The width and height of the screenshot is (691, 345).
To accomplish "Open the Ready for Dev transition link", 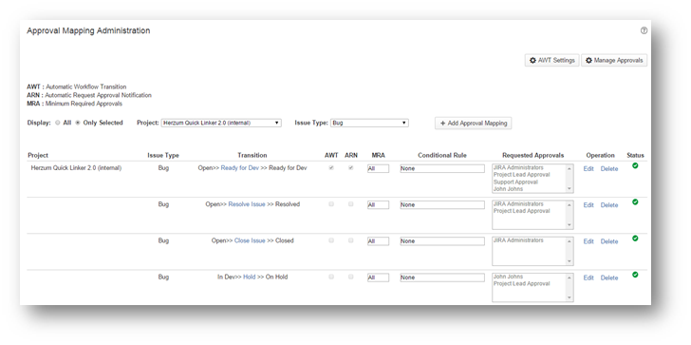I will (x=240, y=168).
